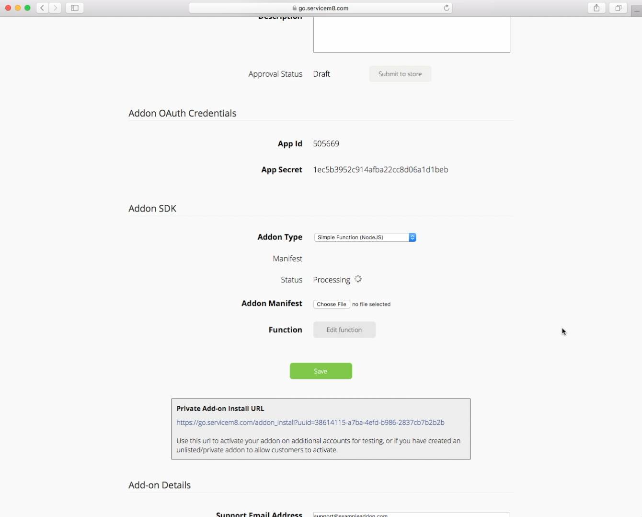
Task: Click the Draft approval status value
Action: click(x=321, y=74)
